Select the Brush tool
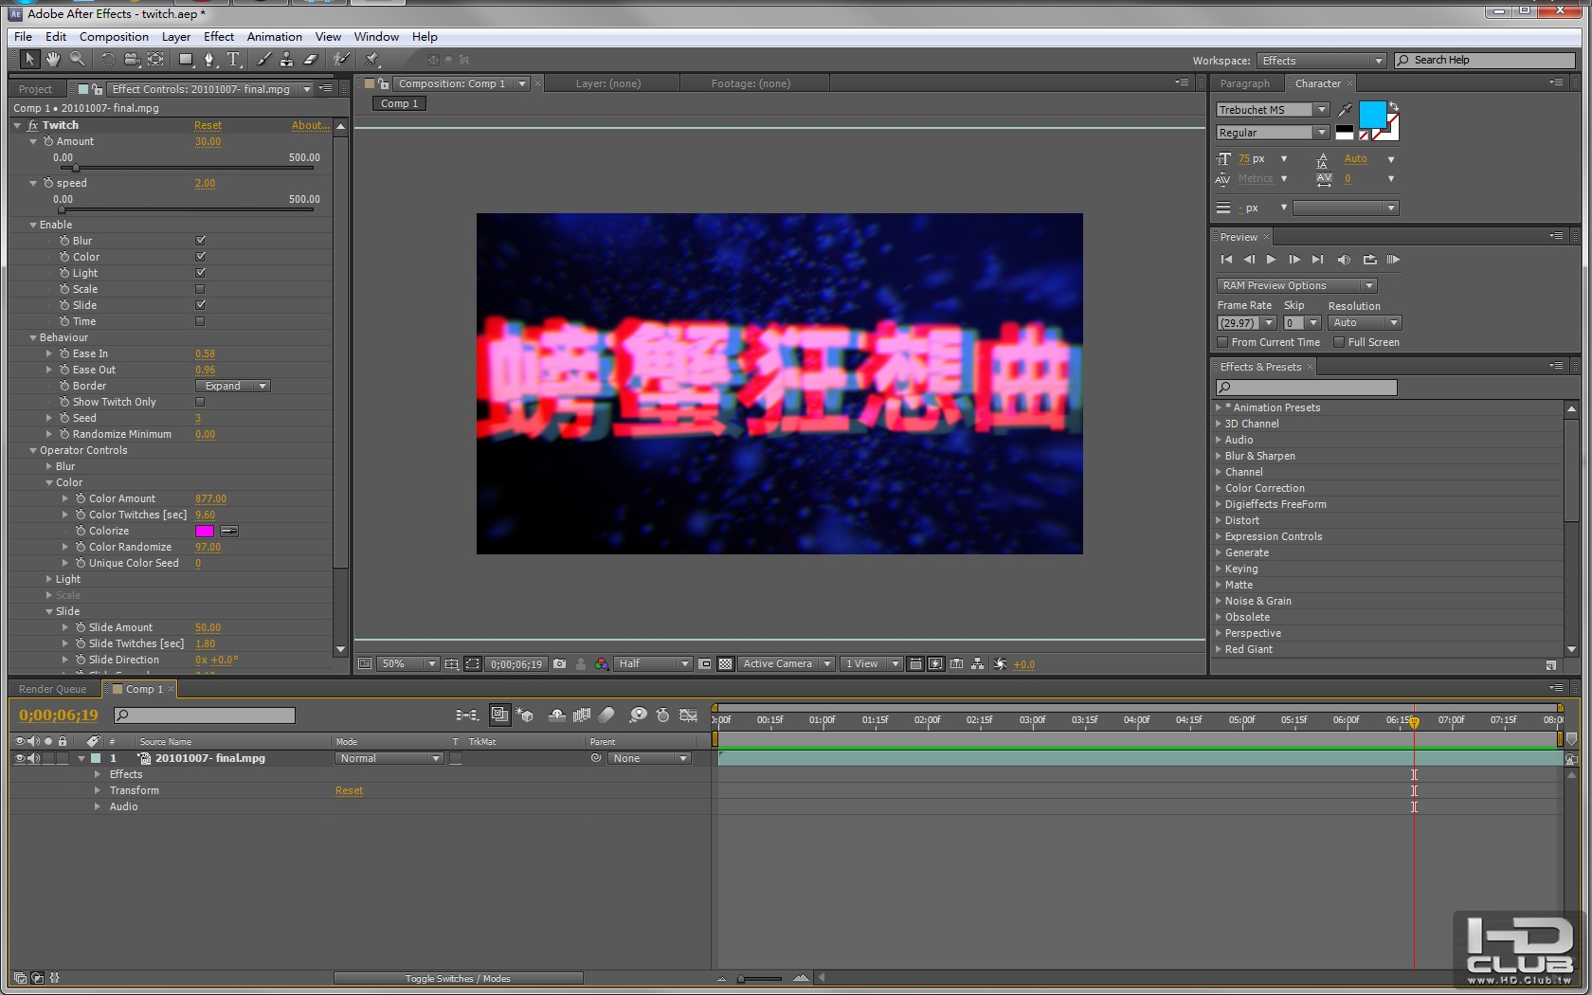Viewport: 1592px width, 995px height. 263,59
